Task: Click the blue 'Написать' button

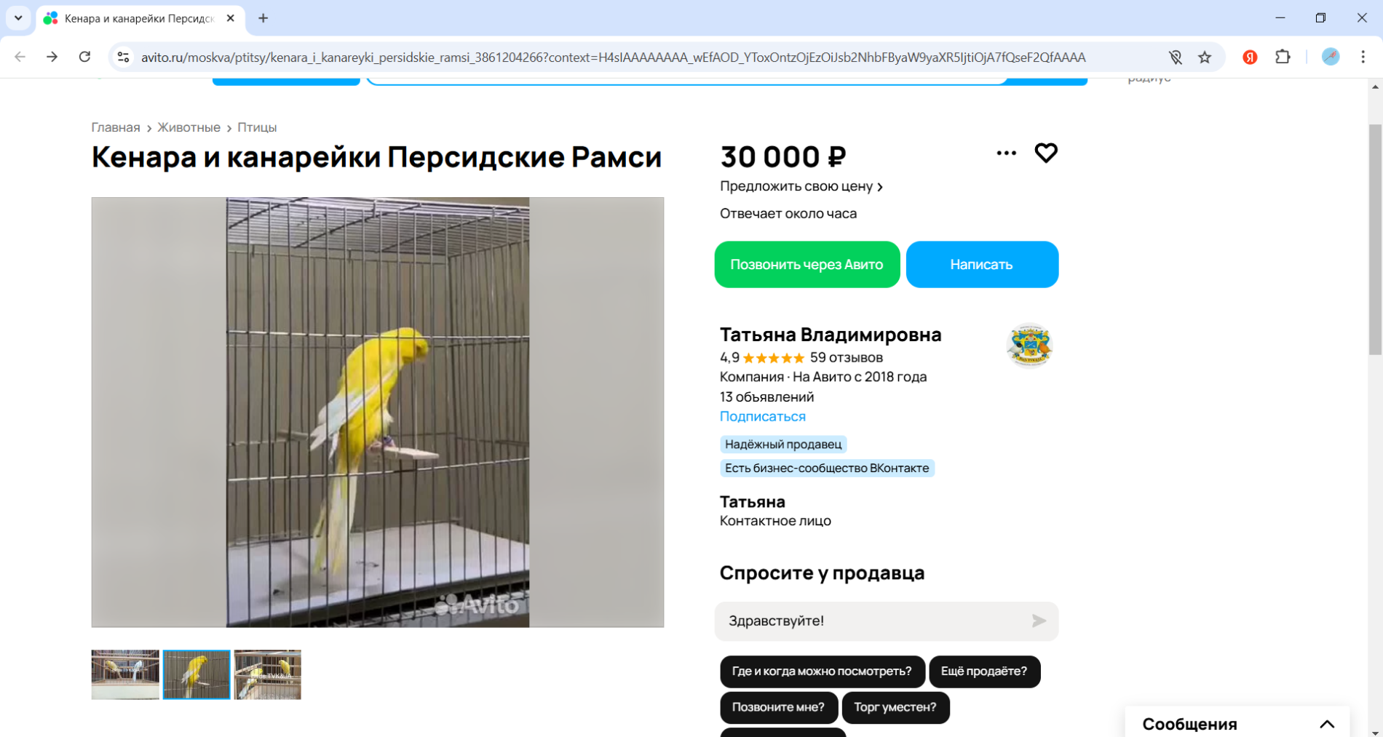Action: pos(982,264)
